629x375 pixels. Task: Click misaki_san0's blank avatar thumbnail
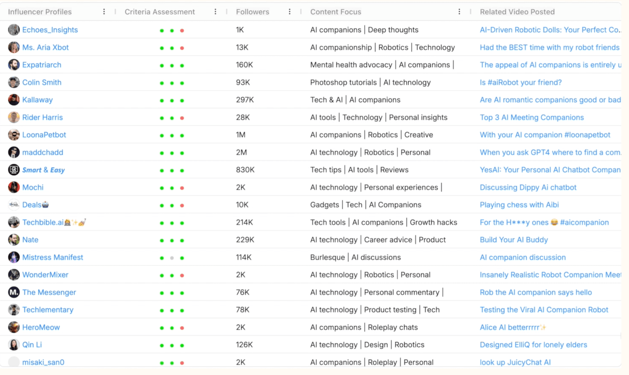click(14, 362)
